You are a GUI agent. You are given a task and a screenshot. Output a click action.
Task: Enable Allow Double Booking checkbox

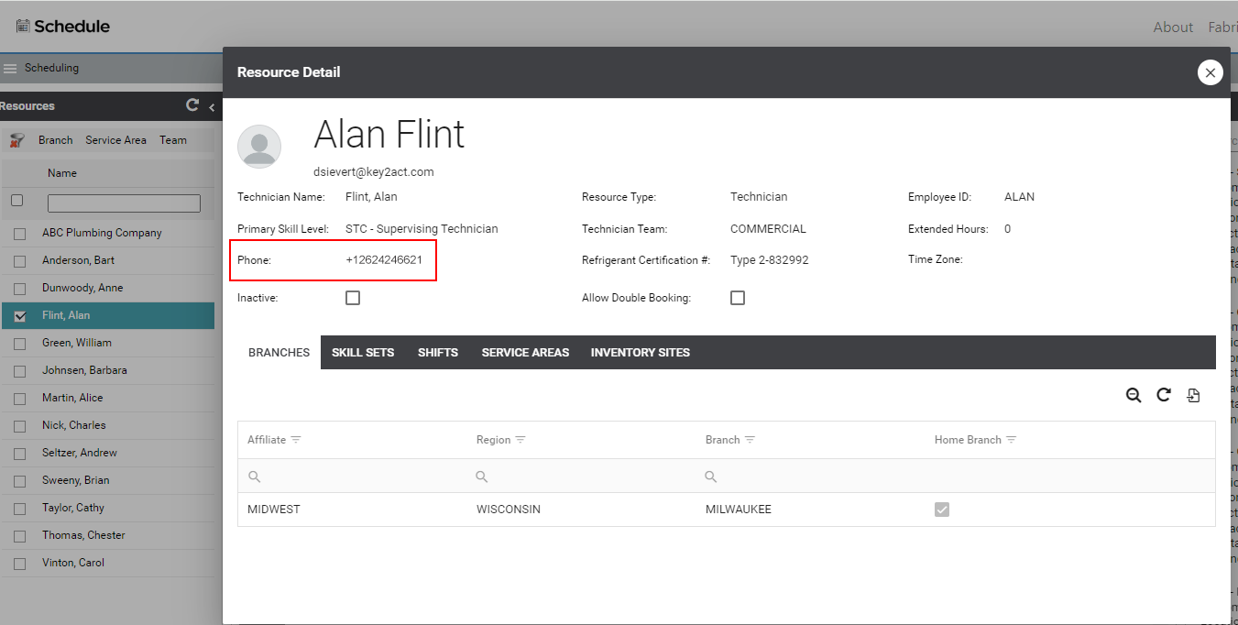[x=738, y=298]
